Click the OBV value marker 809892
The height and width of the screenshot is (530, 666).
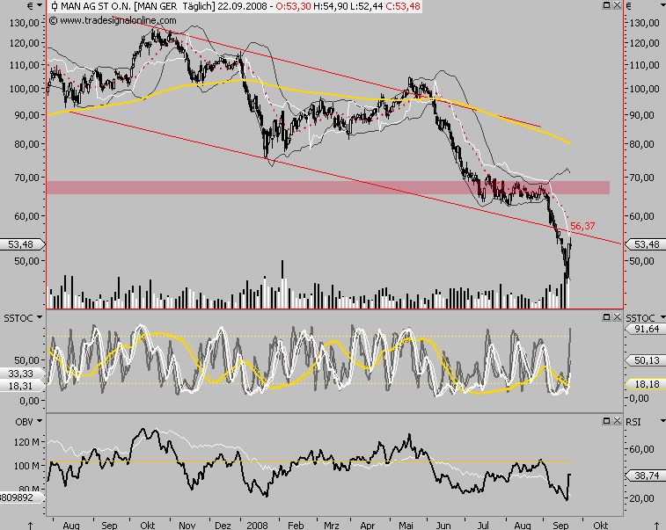21,497
